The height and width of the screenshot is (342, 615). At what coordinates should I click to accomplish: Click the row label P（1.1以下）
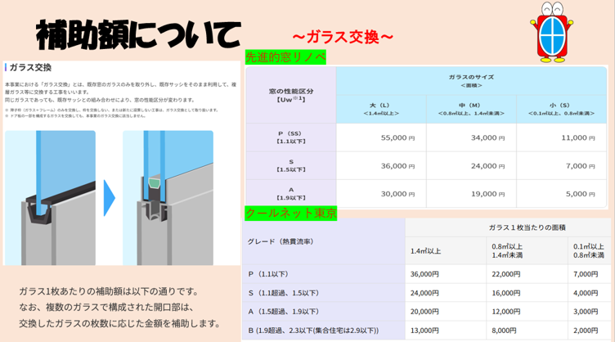tap(324, 274)
